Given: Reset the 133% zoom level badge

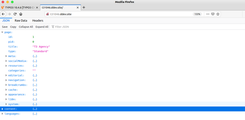Looking at the screenshot, I should pyautogui.click(x=197, y=14).
